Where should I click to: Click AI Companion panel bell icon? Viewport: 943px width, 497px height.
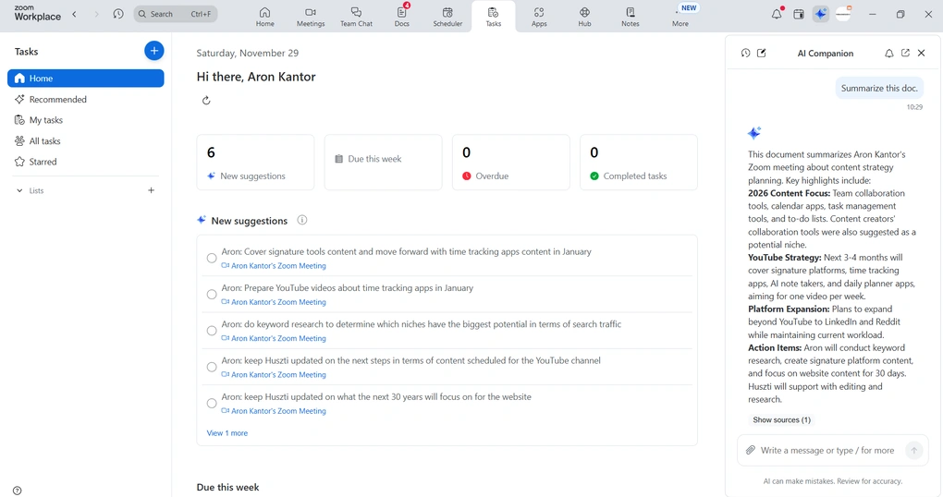click(x=888, y=53)
